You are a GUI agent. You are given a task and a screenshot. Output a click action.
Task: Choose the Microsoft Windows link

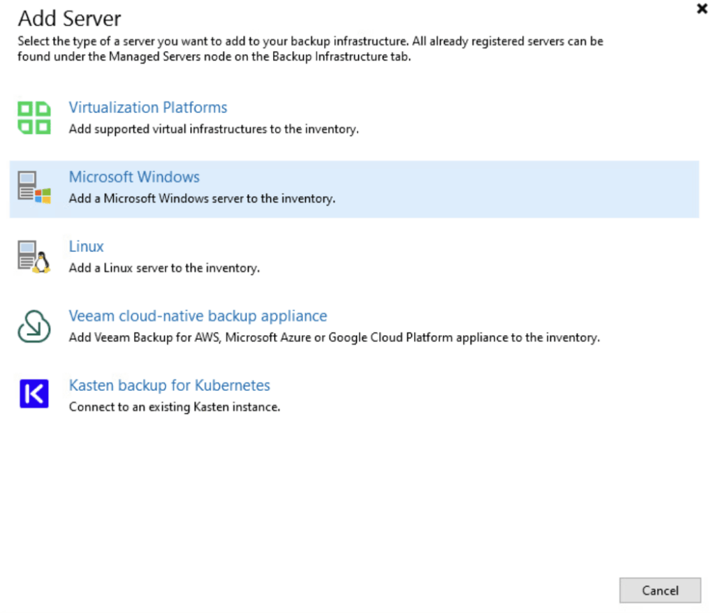[134, 177]
